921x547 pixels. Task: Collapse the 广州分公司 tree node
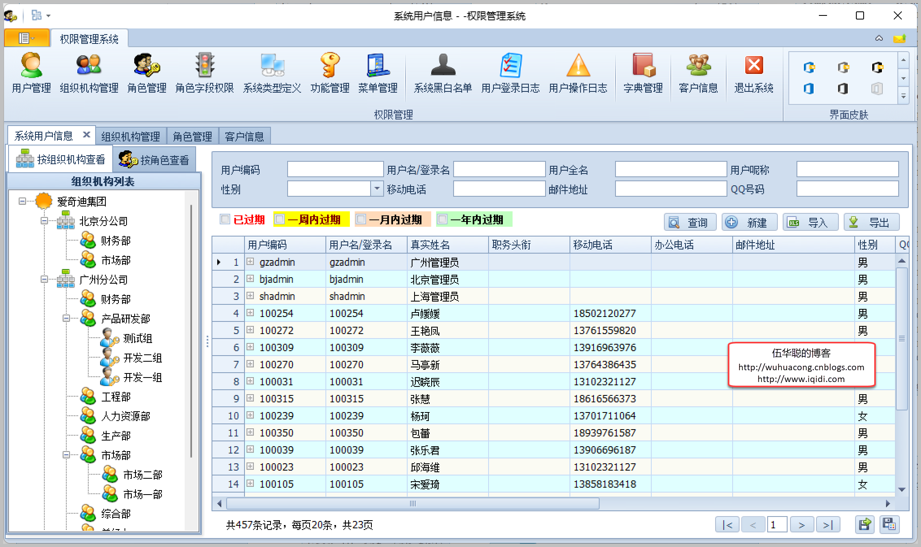tap(44, 280)
